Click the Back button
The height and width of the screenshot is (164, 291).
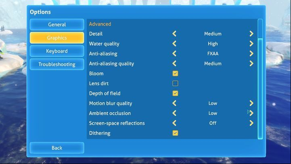pos(57,148)
